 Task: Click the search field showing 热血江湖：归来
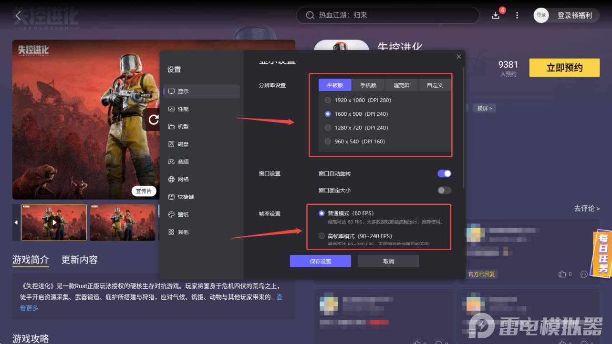(x=388, y=15)
